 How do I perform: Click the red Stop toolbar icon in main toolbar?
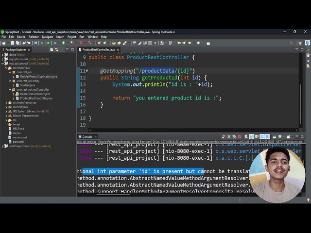[x=81, y=43]
